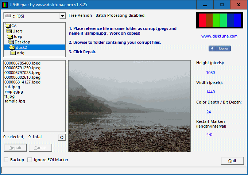Select the duck2 folder icon
Viewport: 248px width, 175px height.
coord(12,47)
